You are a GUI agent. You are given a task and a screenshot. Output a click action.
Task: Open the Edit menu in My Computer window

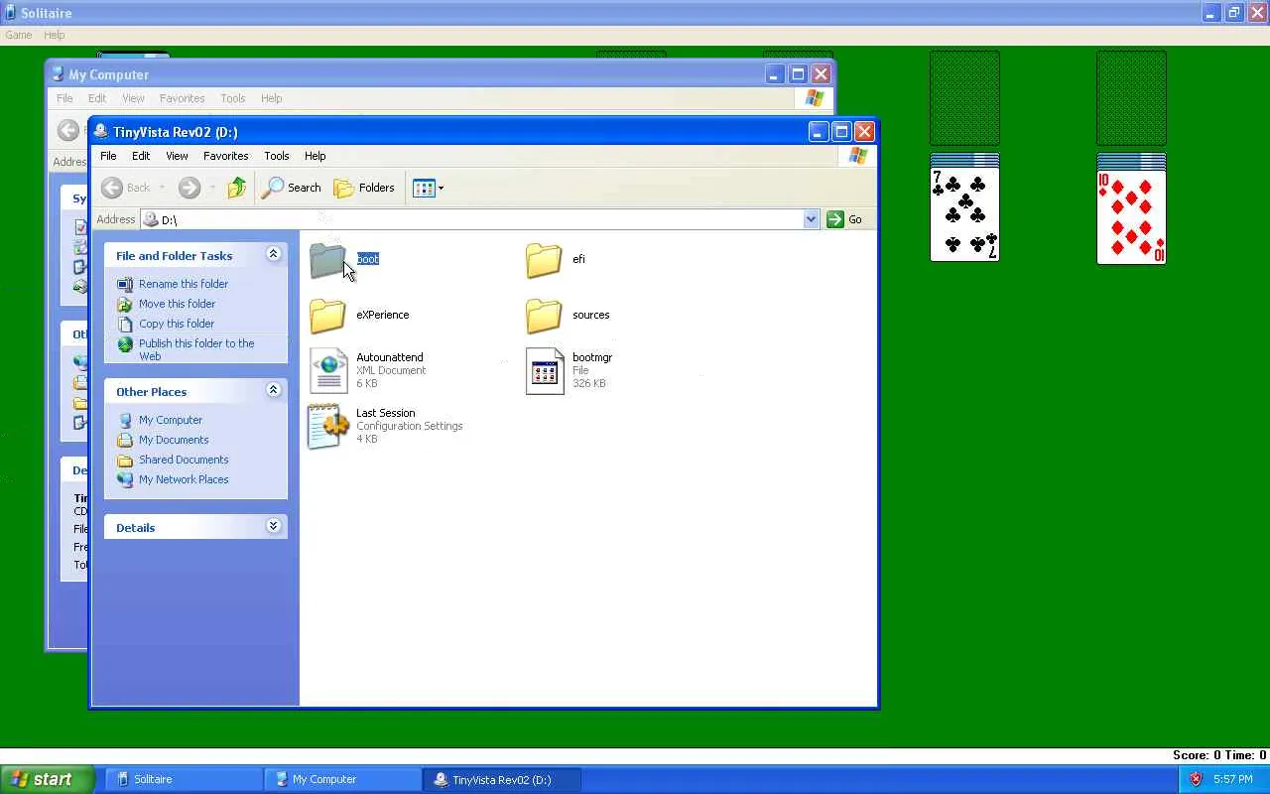point(97,98)
